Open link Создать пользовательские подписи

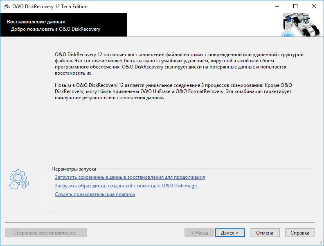click(x=95, y=194)
